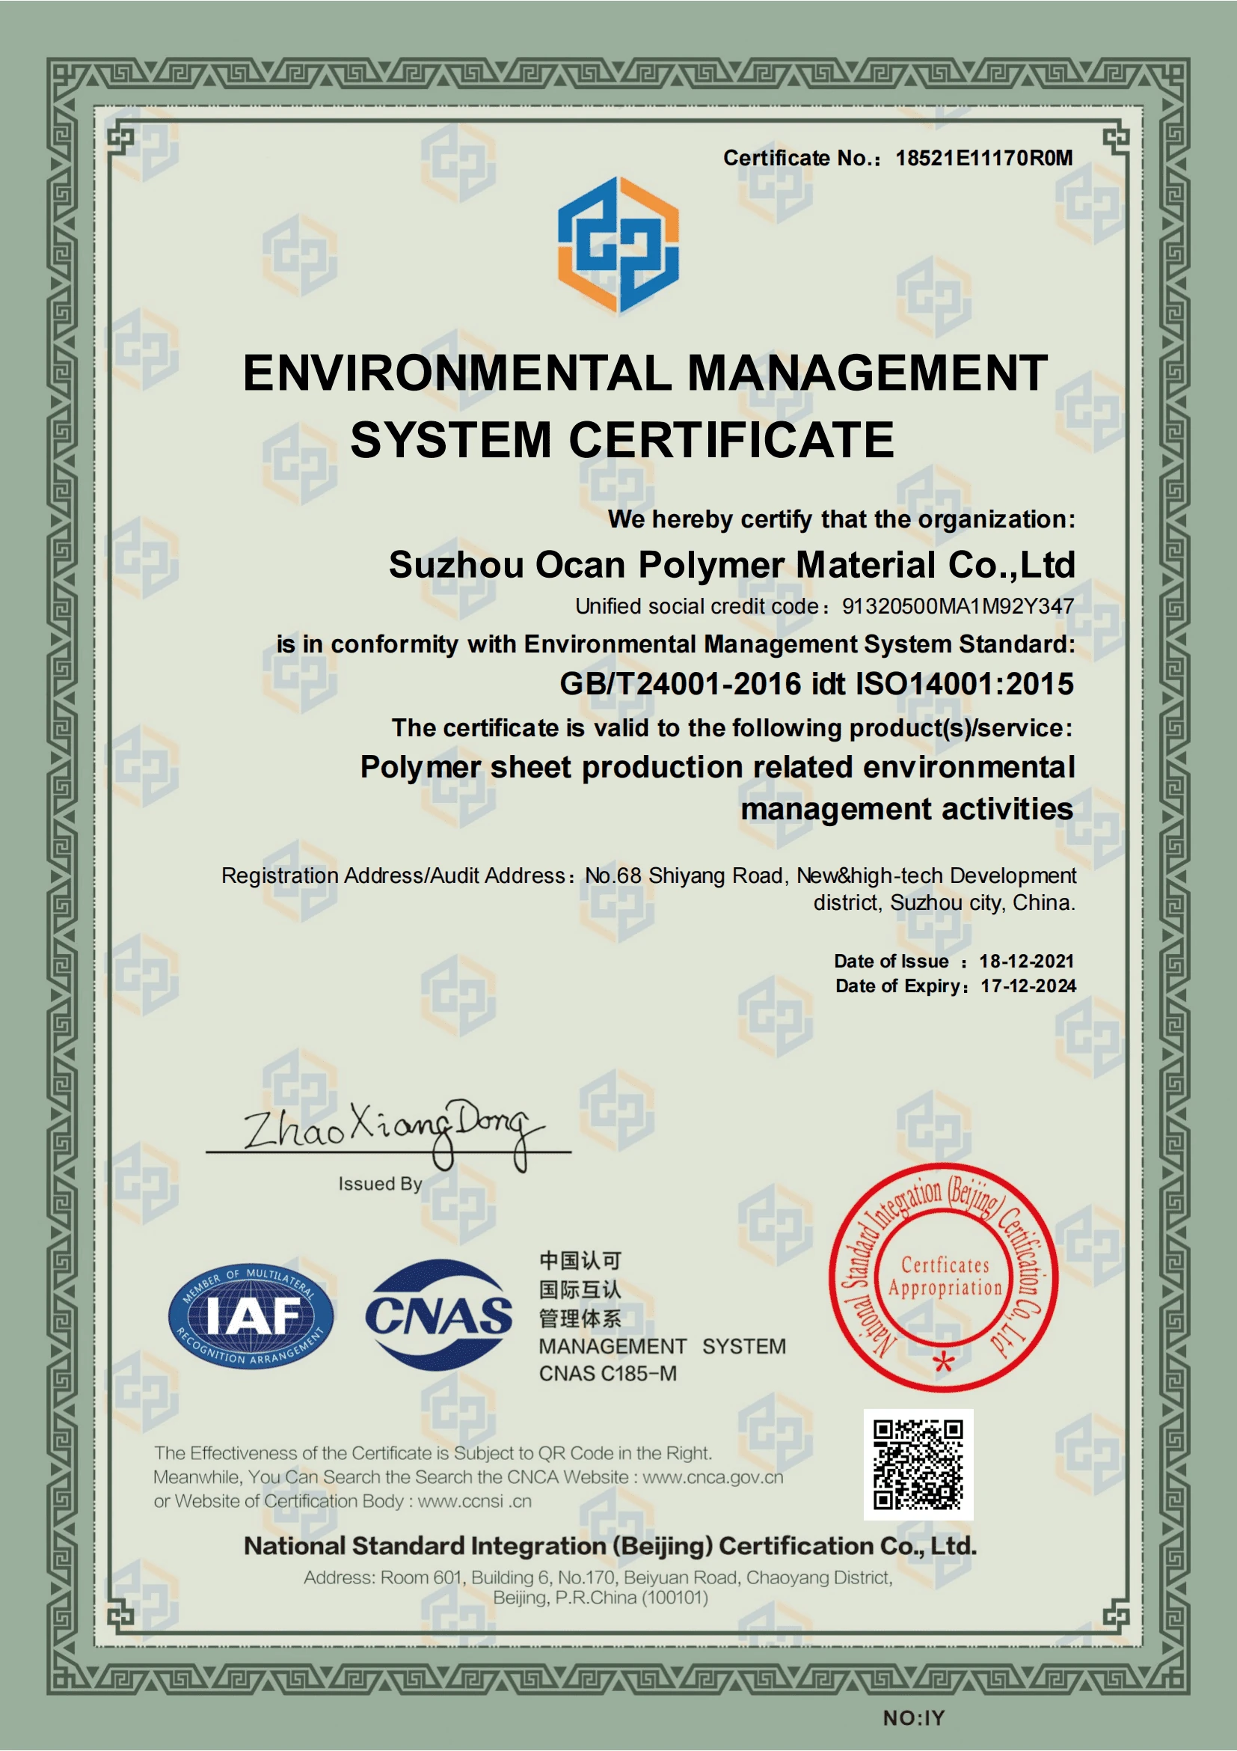Click the red circular certification stamp
Viewport: 1237px width, 1751px height.
tap(944, 1277)
